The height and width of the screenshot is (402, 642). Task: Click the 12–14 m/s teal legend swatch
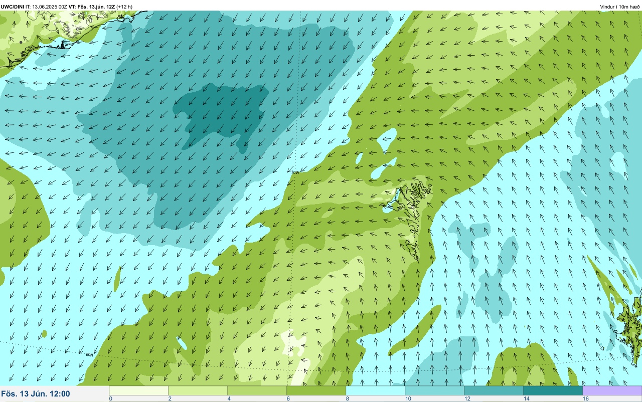(x=494, y=390)
